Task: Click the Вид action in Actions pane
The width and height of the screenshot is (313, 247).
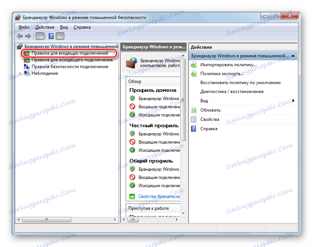Action: pos(204,101)
